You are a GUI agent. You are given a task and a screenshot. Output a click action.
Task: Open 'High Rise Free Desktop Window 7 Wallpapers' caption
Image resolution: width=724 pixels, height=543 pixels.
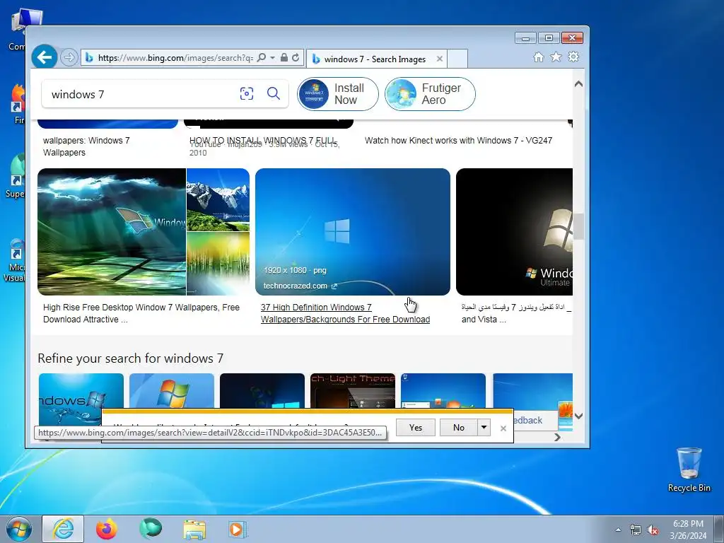pos(141,313)
